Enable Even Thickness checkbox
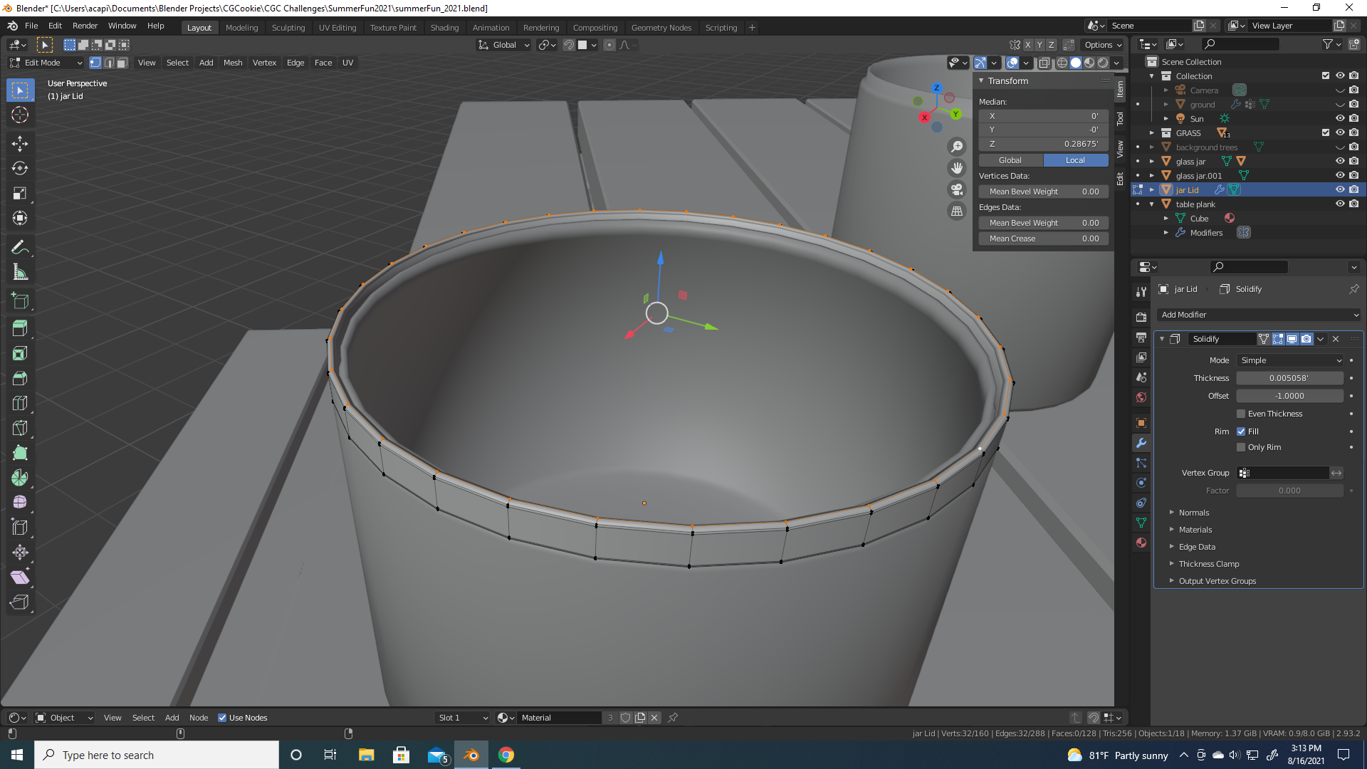 pos(1241,414)
